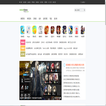This screenshot has height=106, width=106.
Task: Open the red icon with gold calligraphy
Action: [47, 30]
